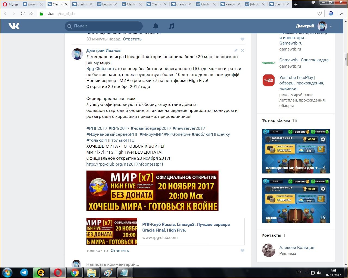Click the page vertical scrollbar
Screen dimensions: 348x278
coord(346,60)
